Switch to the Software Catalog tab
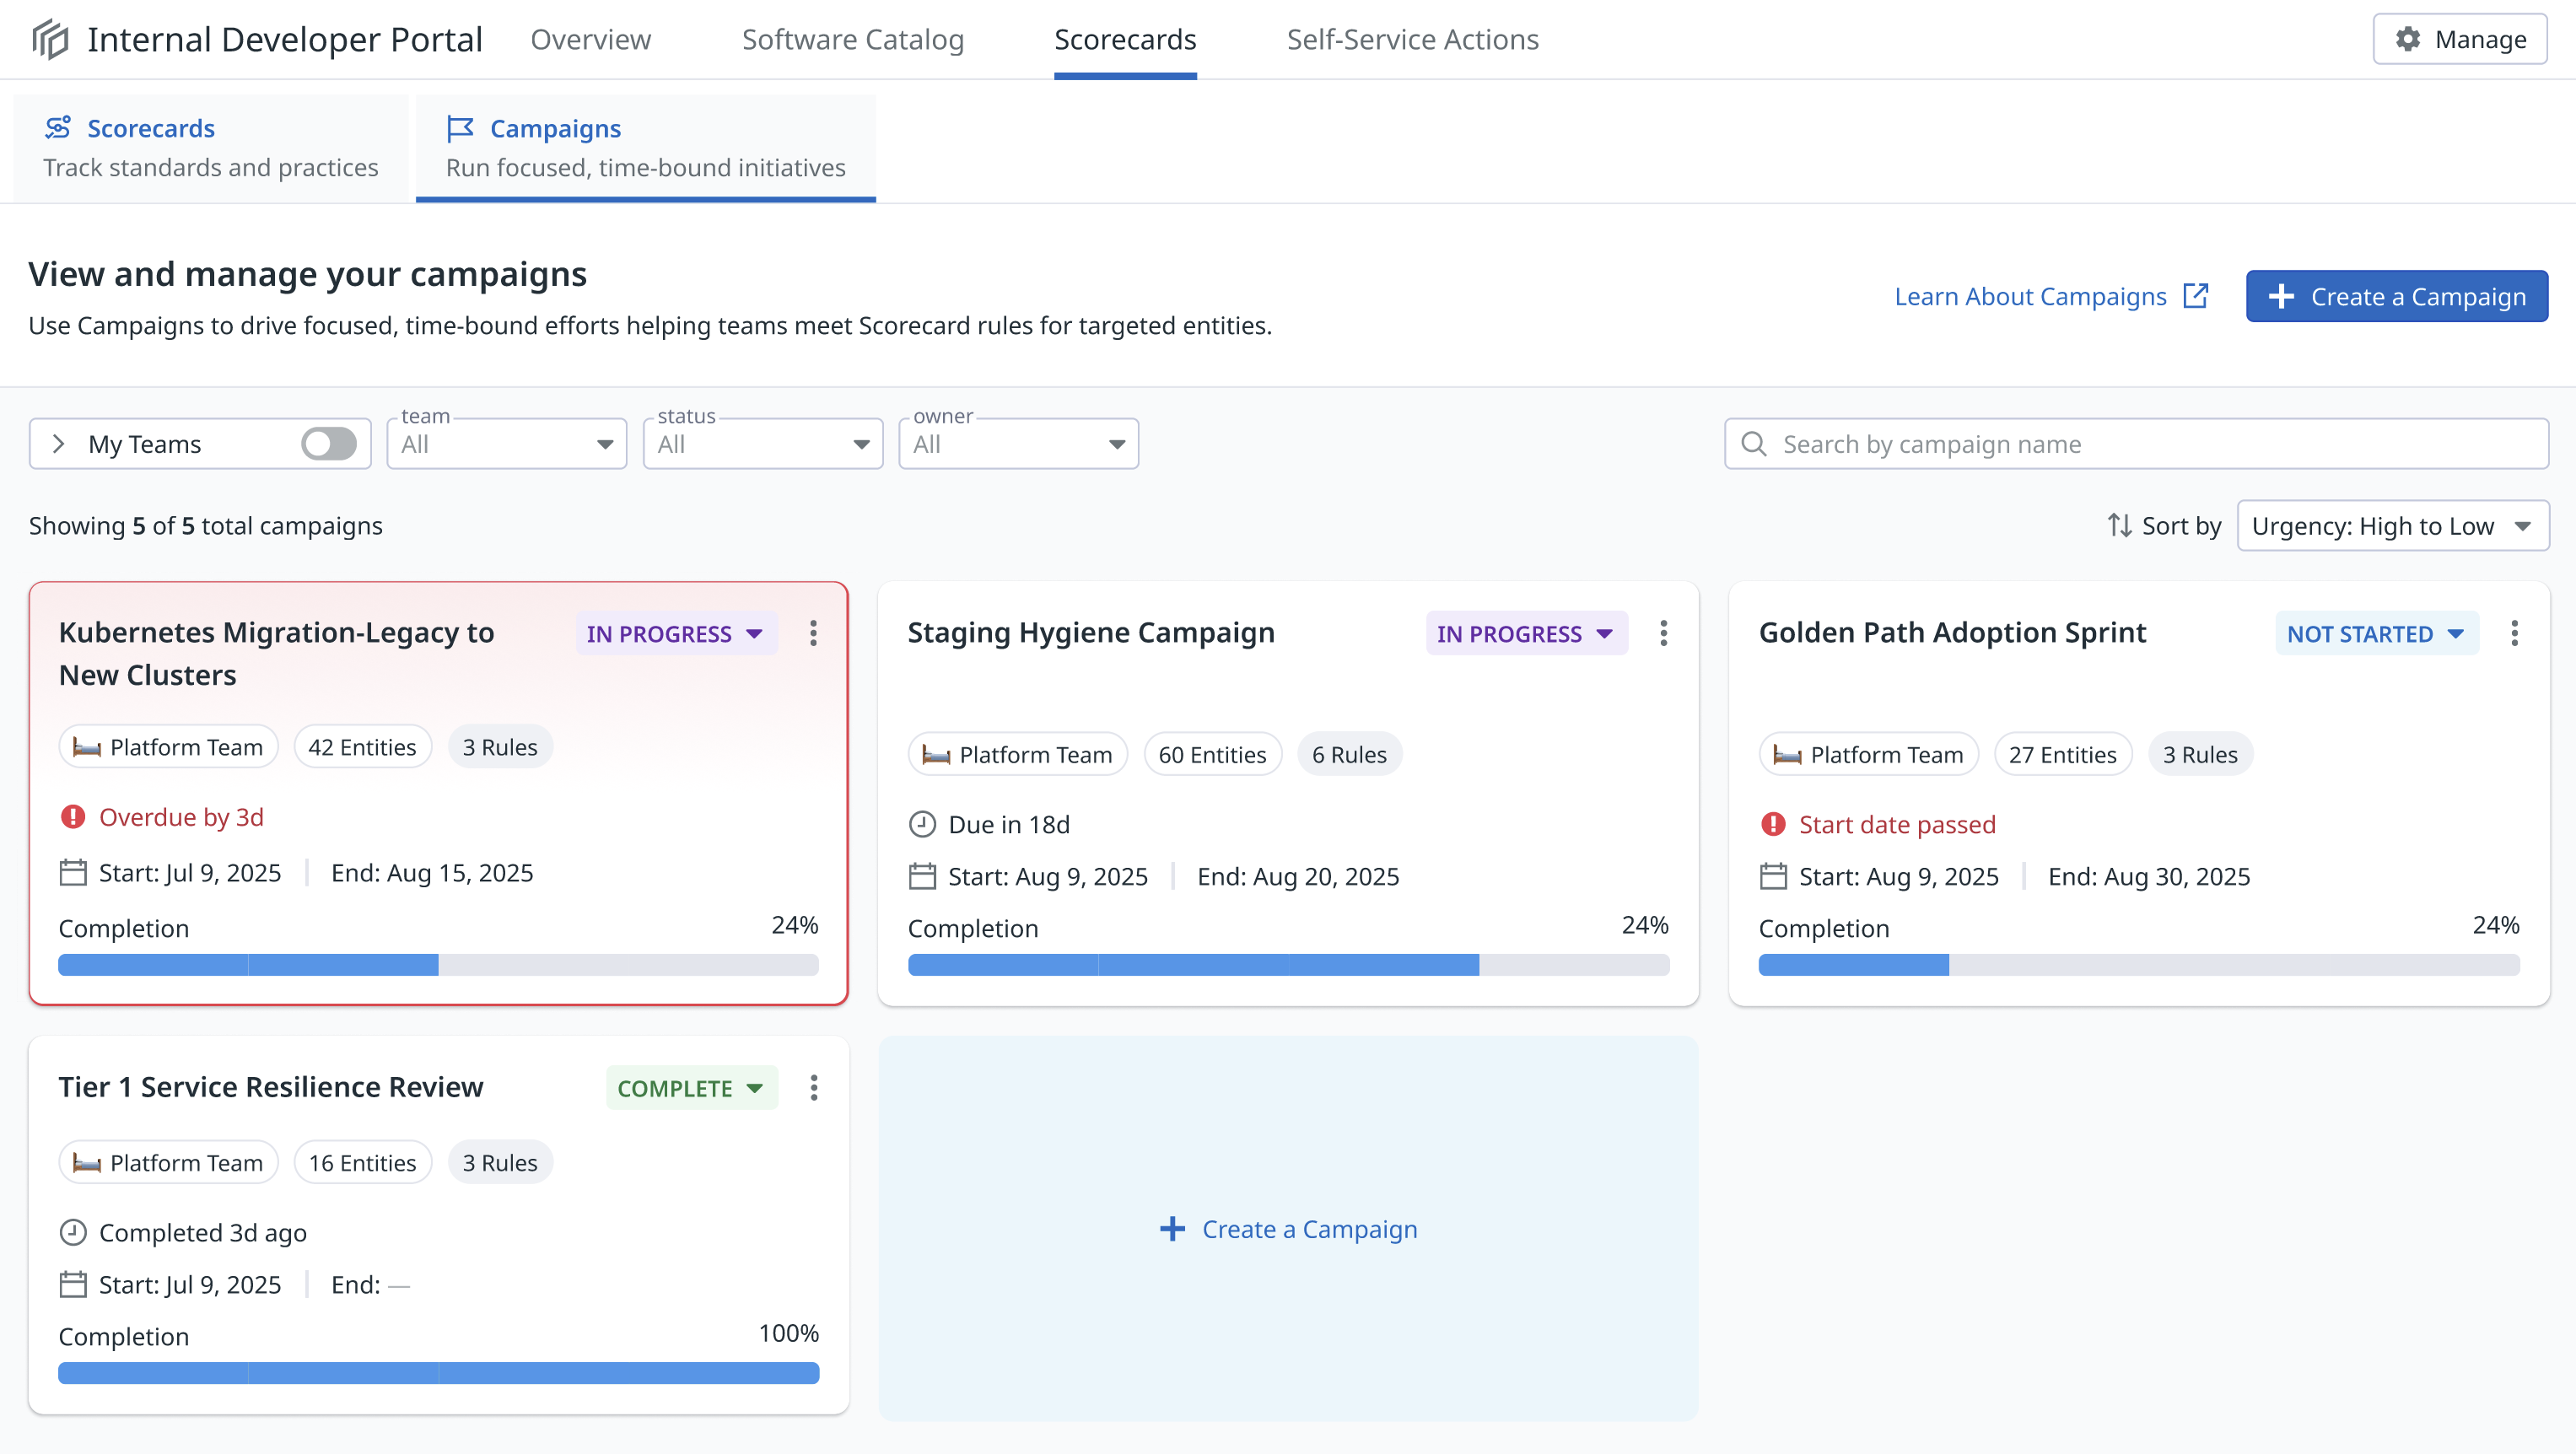The width and height of the screenshot is (2576, 1454). click(852, 40)
